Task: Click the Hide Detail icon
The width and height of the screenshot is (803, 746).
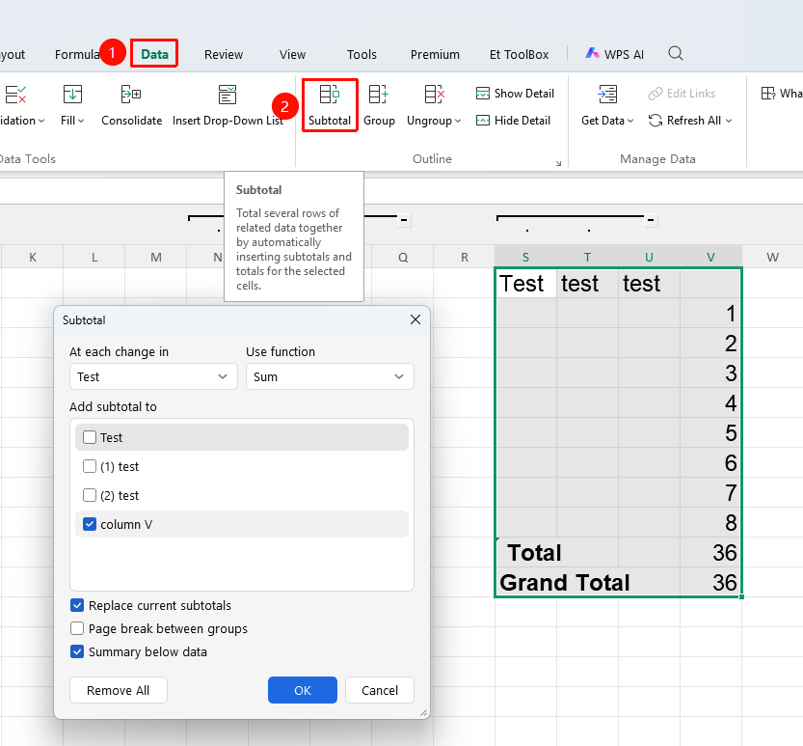Action: 483,121
